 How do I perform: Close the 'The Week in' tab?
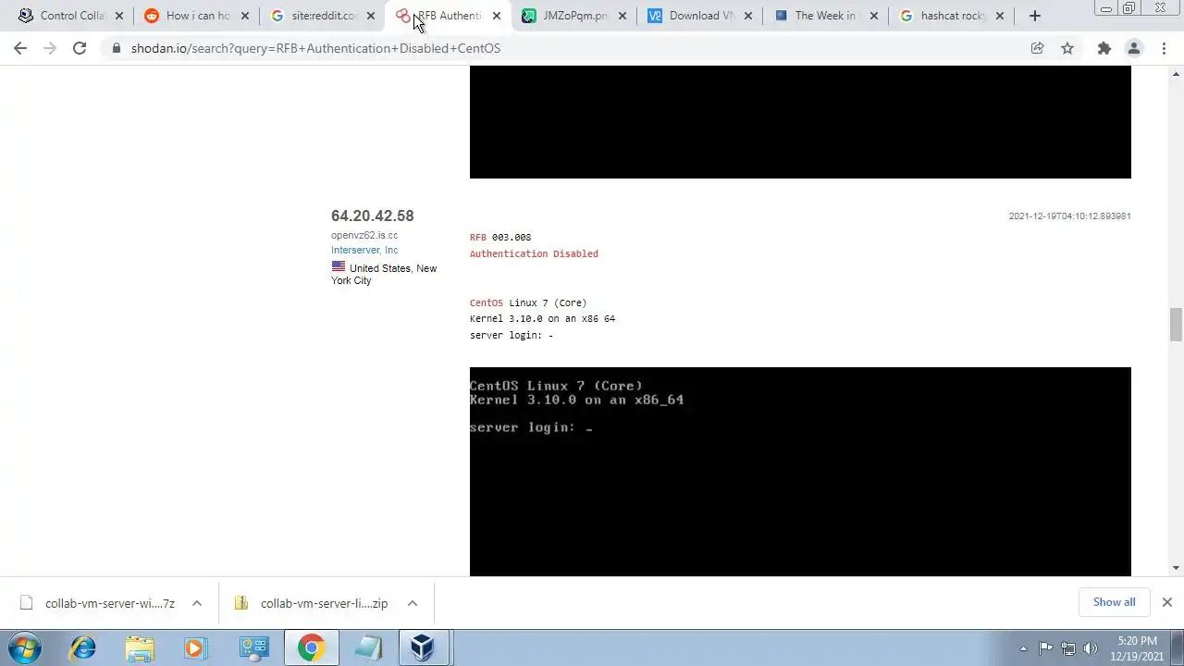874,16
